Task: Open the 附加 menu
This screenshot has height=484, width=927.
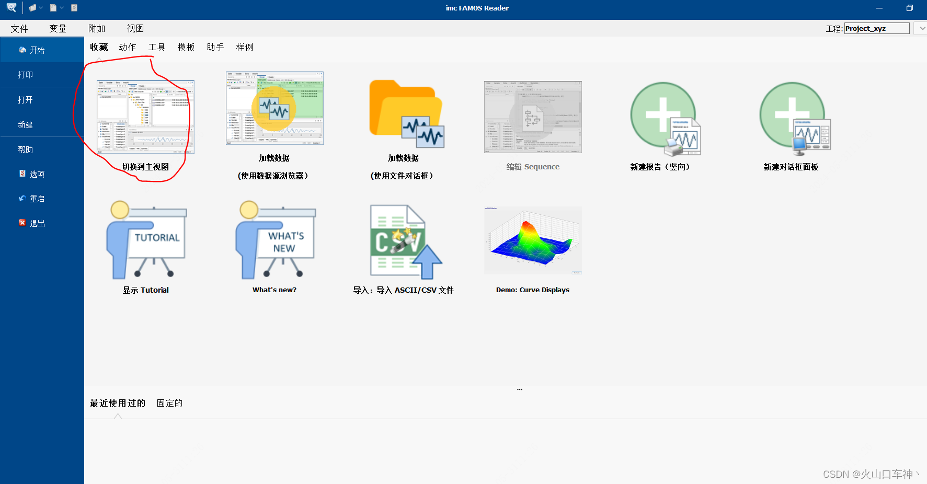Action: (97, 29)
